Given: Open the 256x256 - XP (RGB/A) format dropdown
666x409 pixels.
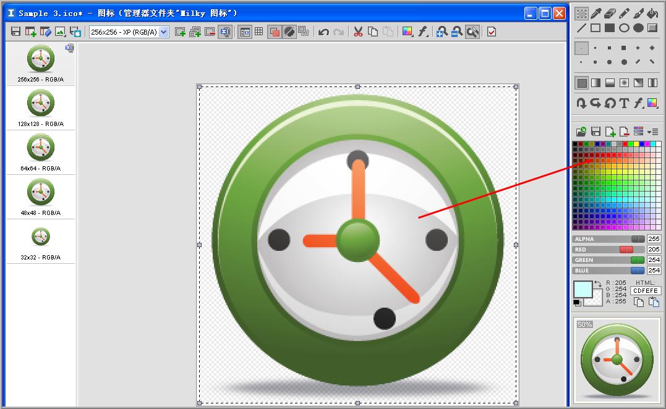Looking at the screenshot, I should click(x=164, y=32).
